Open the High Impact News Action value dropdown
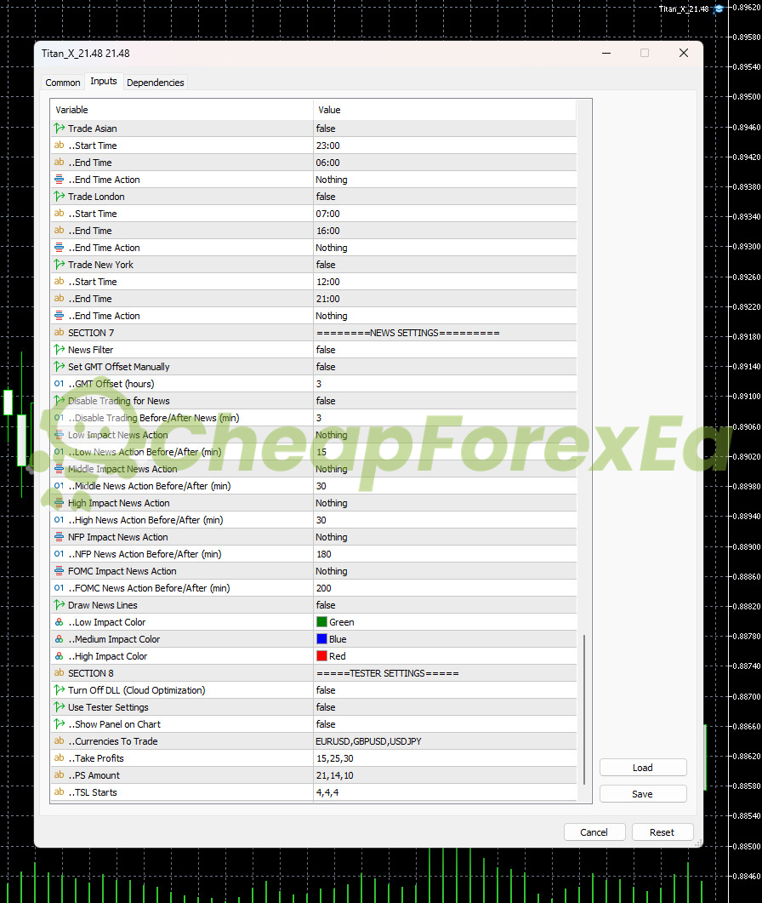Screen dimensions: 762x903 [x=444, y=503]
